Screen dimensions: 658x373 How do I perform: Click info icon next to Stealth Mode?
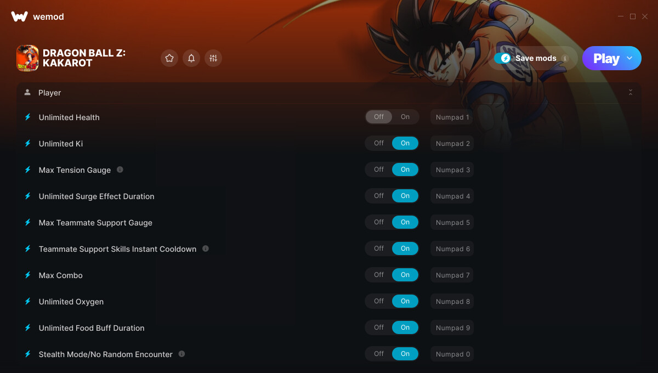[x=181, y=354]
